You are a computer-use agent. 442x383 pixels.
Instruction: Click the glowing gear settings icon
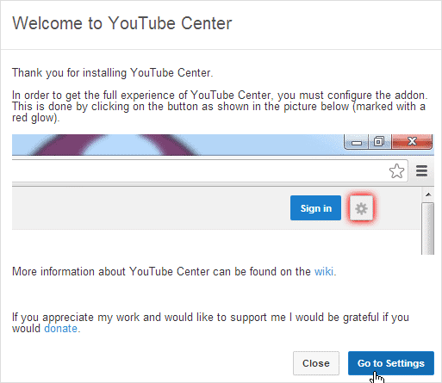(361, 208)
